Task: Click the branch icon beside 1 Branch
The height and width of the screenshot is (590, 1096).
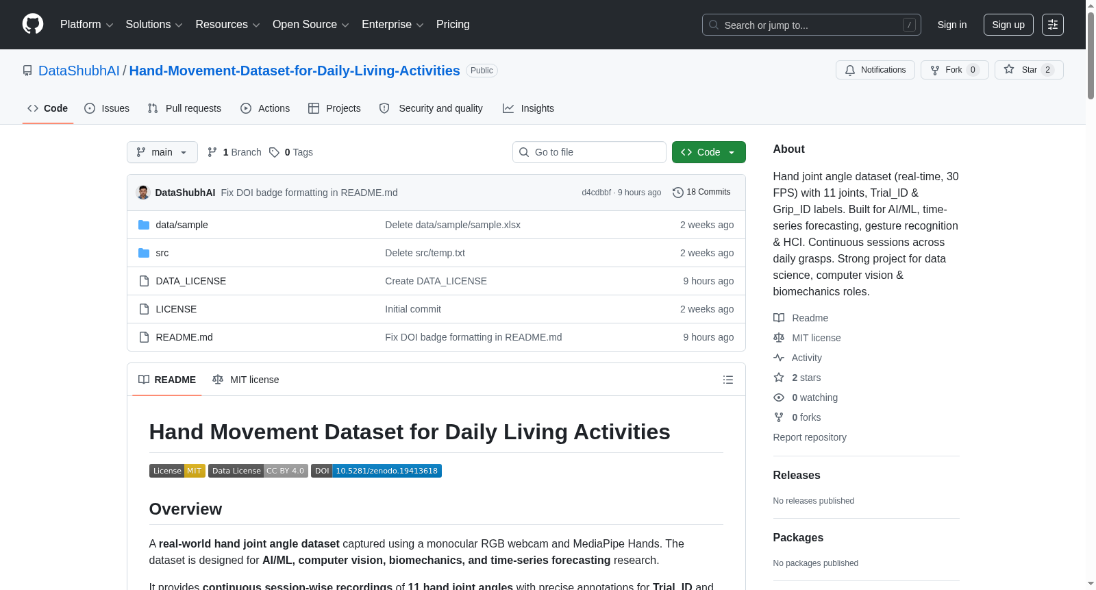Action: pyautogui.click(x=212, y=152)
